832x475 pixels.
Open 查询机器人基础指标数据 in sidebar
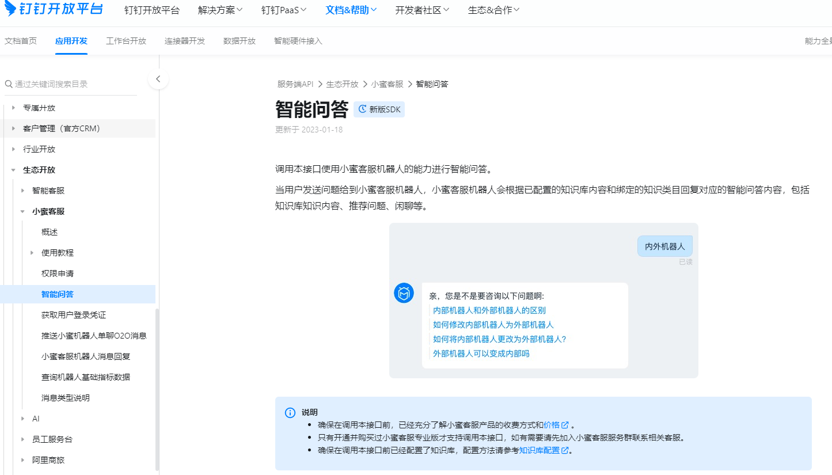(86, 377)
